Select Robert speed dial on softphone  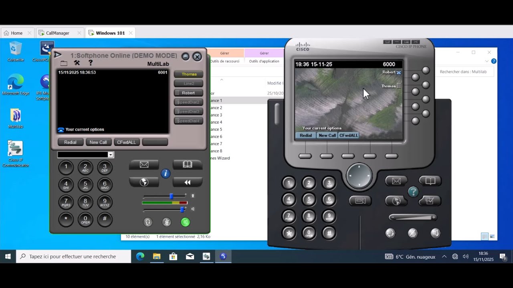coord(188,93)
